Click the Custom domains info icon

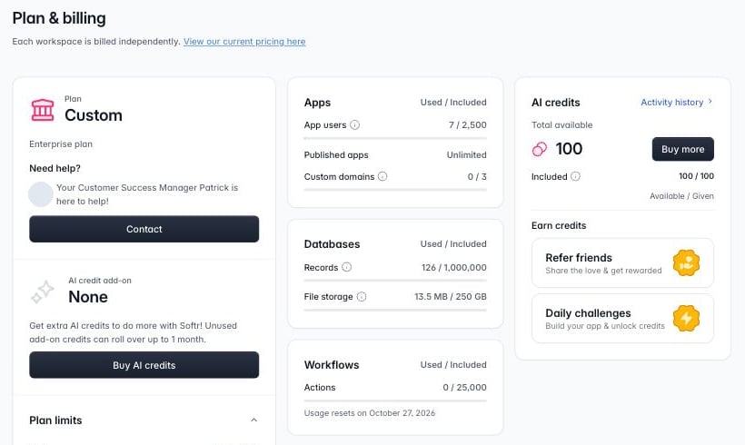click(382, 176)
